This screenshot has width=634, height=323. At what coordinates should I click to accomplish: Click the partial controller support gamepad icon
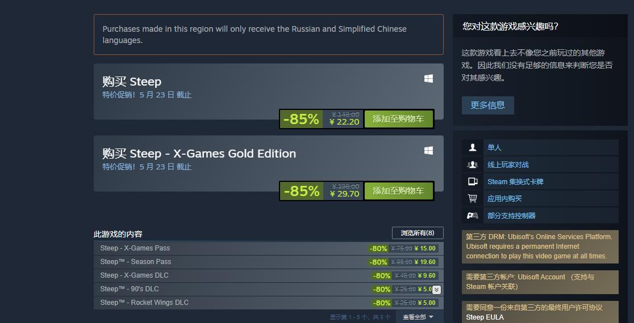pyautogui.click(x=472, y=216)
